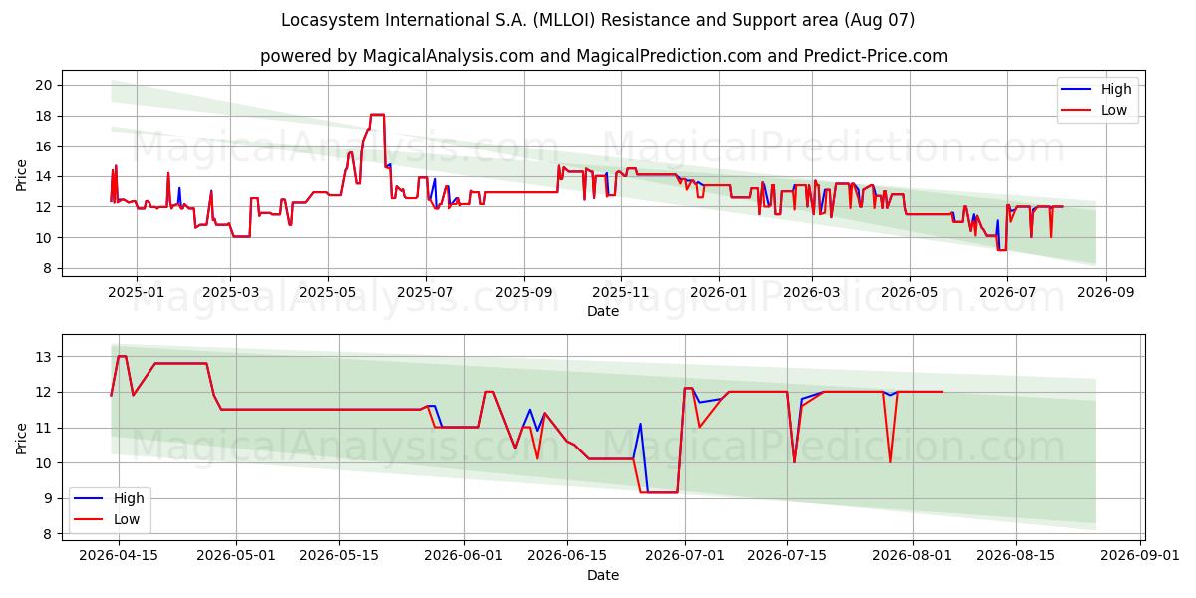Click 'High' in the upper chart legend
Screen dimensions: 1196x598
tap(1116, 89)
